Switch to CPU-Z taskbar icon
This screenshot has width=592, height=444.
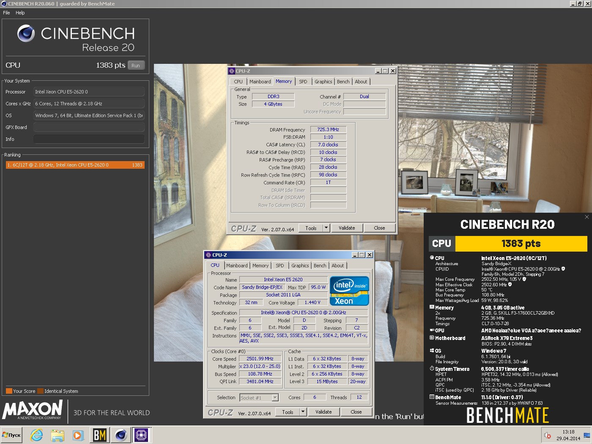pos(142,435)
